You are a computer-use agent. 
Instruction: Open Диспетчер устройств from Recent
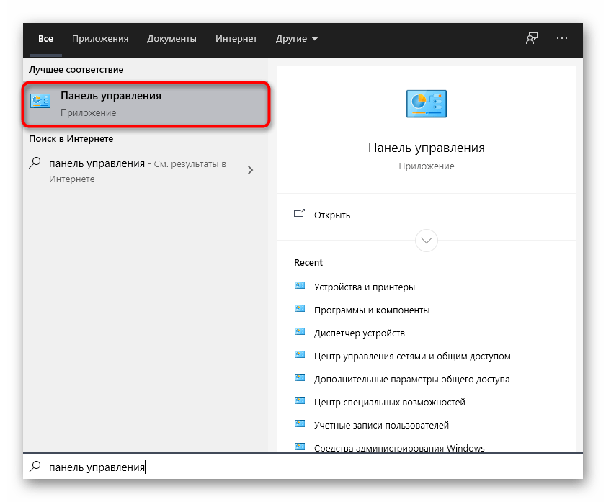pyautogui.click(x=360, y=332)
